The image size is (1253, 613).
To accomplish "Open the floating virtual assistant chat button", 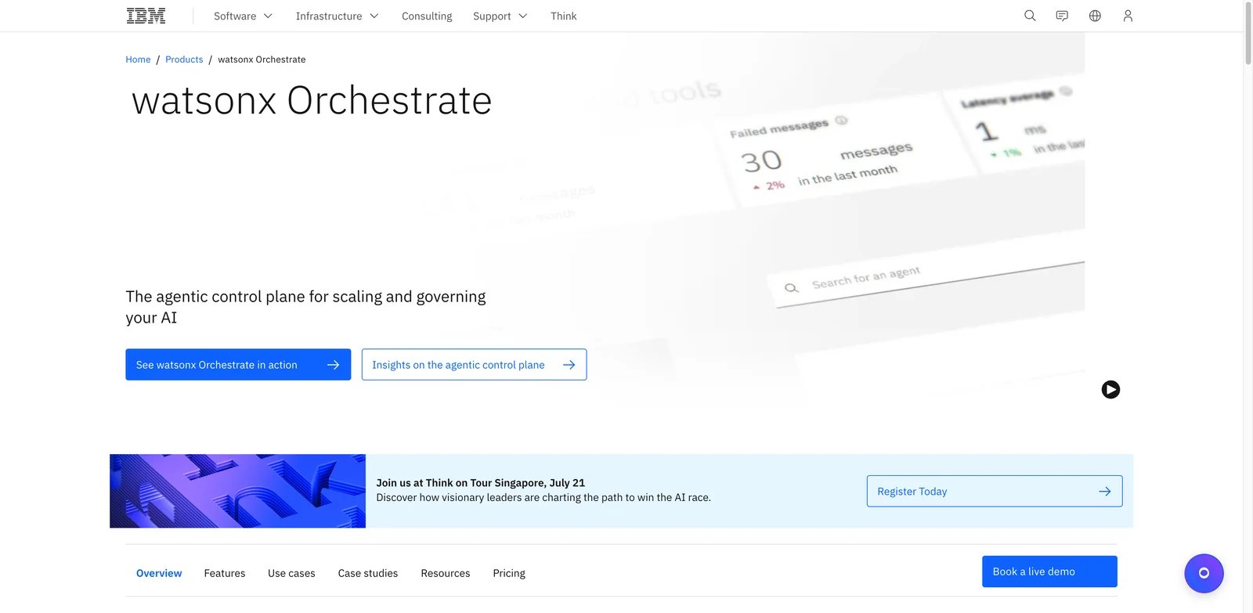I will point(1204,573).
